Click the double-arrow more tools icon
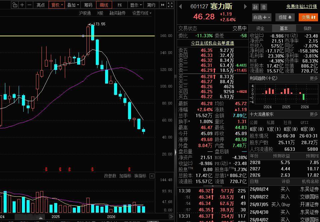This screenshot has height=222, width=320. click(163, 5)
